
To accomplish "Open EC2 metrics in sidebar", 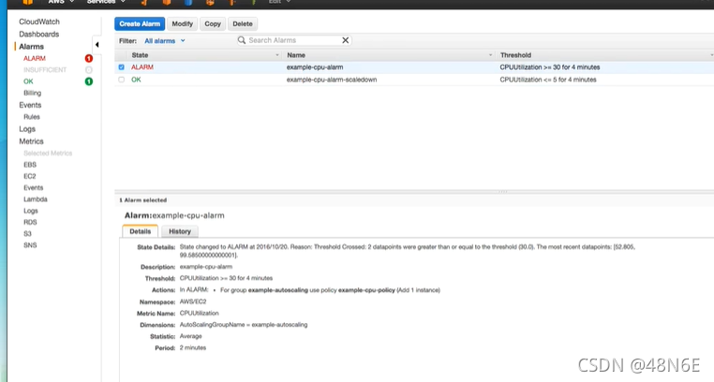I will point(30,176).
